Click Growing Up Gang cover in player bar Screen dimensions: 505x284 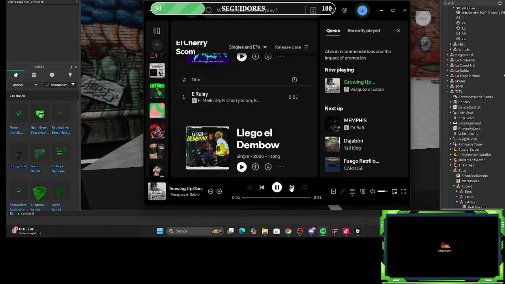pyautogui.click(x=157, y=191)
